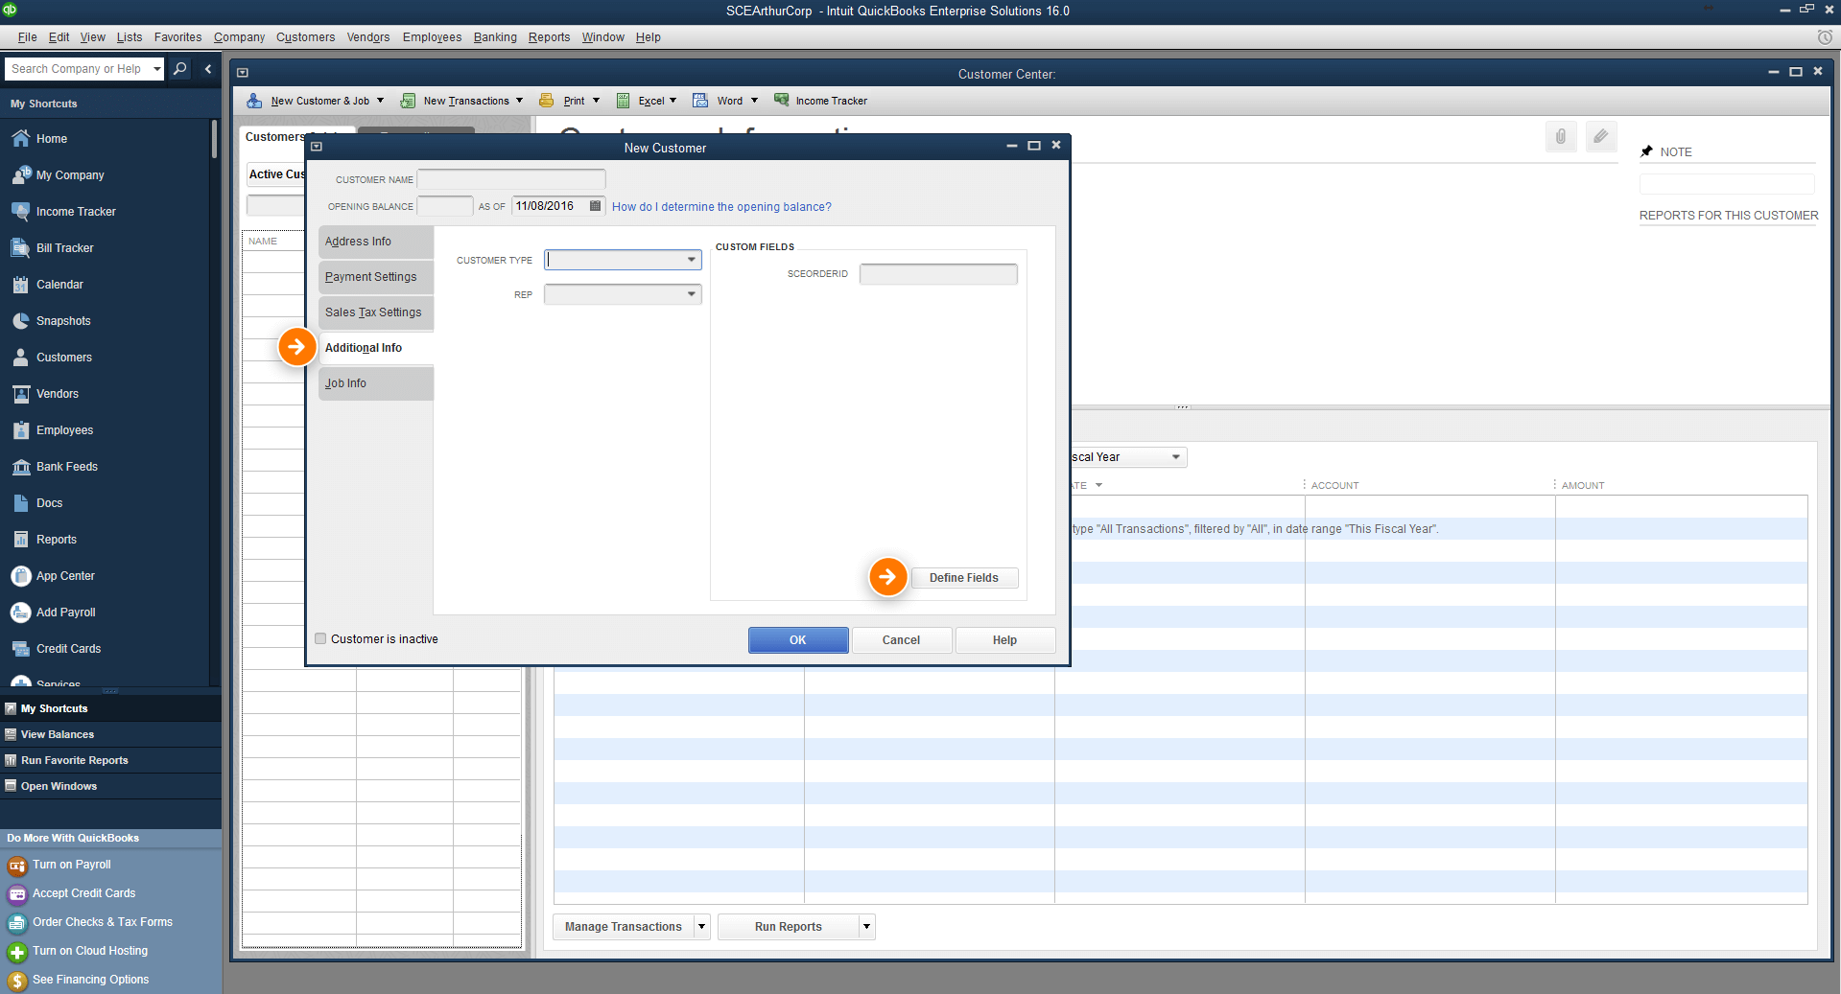Click Define Fields button
1841x994 pixels.
pyautogui.click(x=963, y=578)
